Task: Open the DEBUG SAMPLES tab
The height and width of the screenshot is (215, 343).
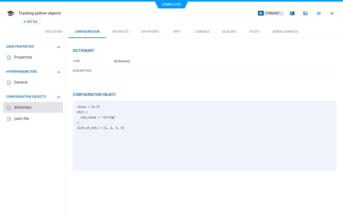Action: click(285, 31)
